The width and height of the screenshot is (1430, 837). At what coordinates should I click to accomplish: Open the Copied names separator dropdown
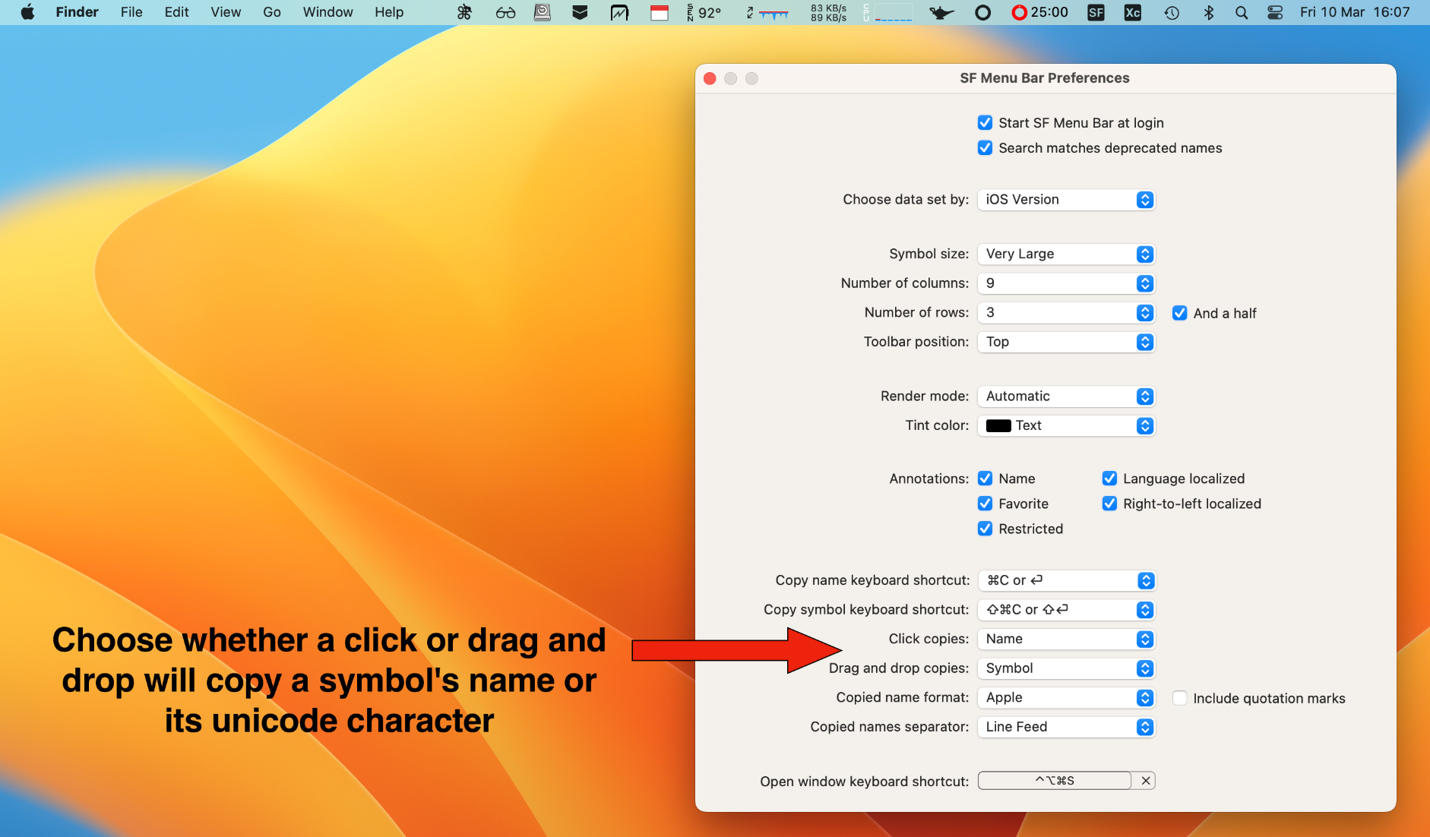1066,727
